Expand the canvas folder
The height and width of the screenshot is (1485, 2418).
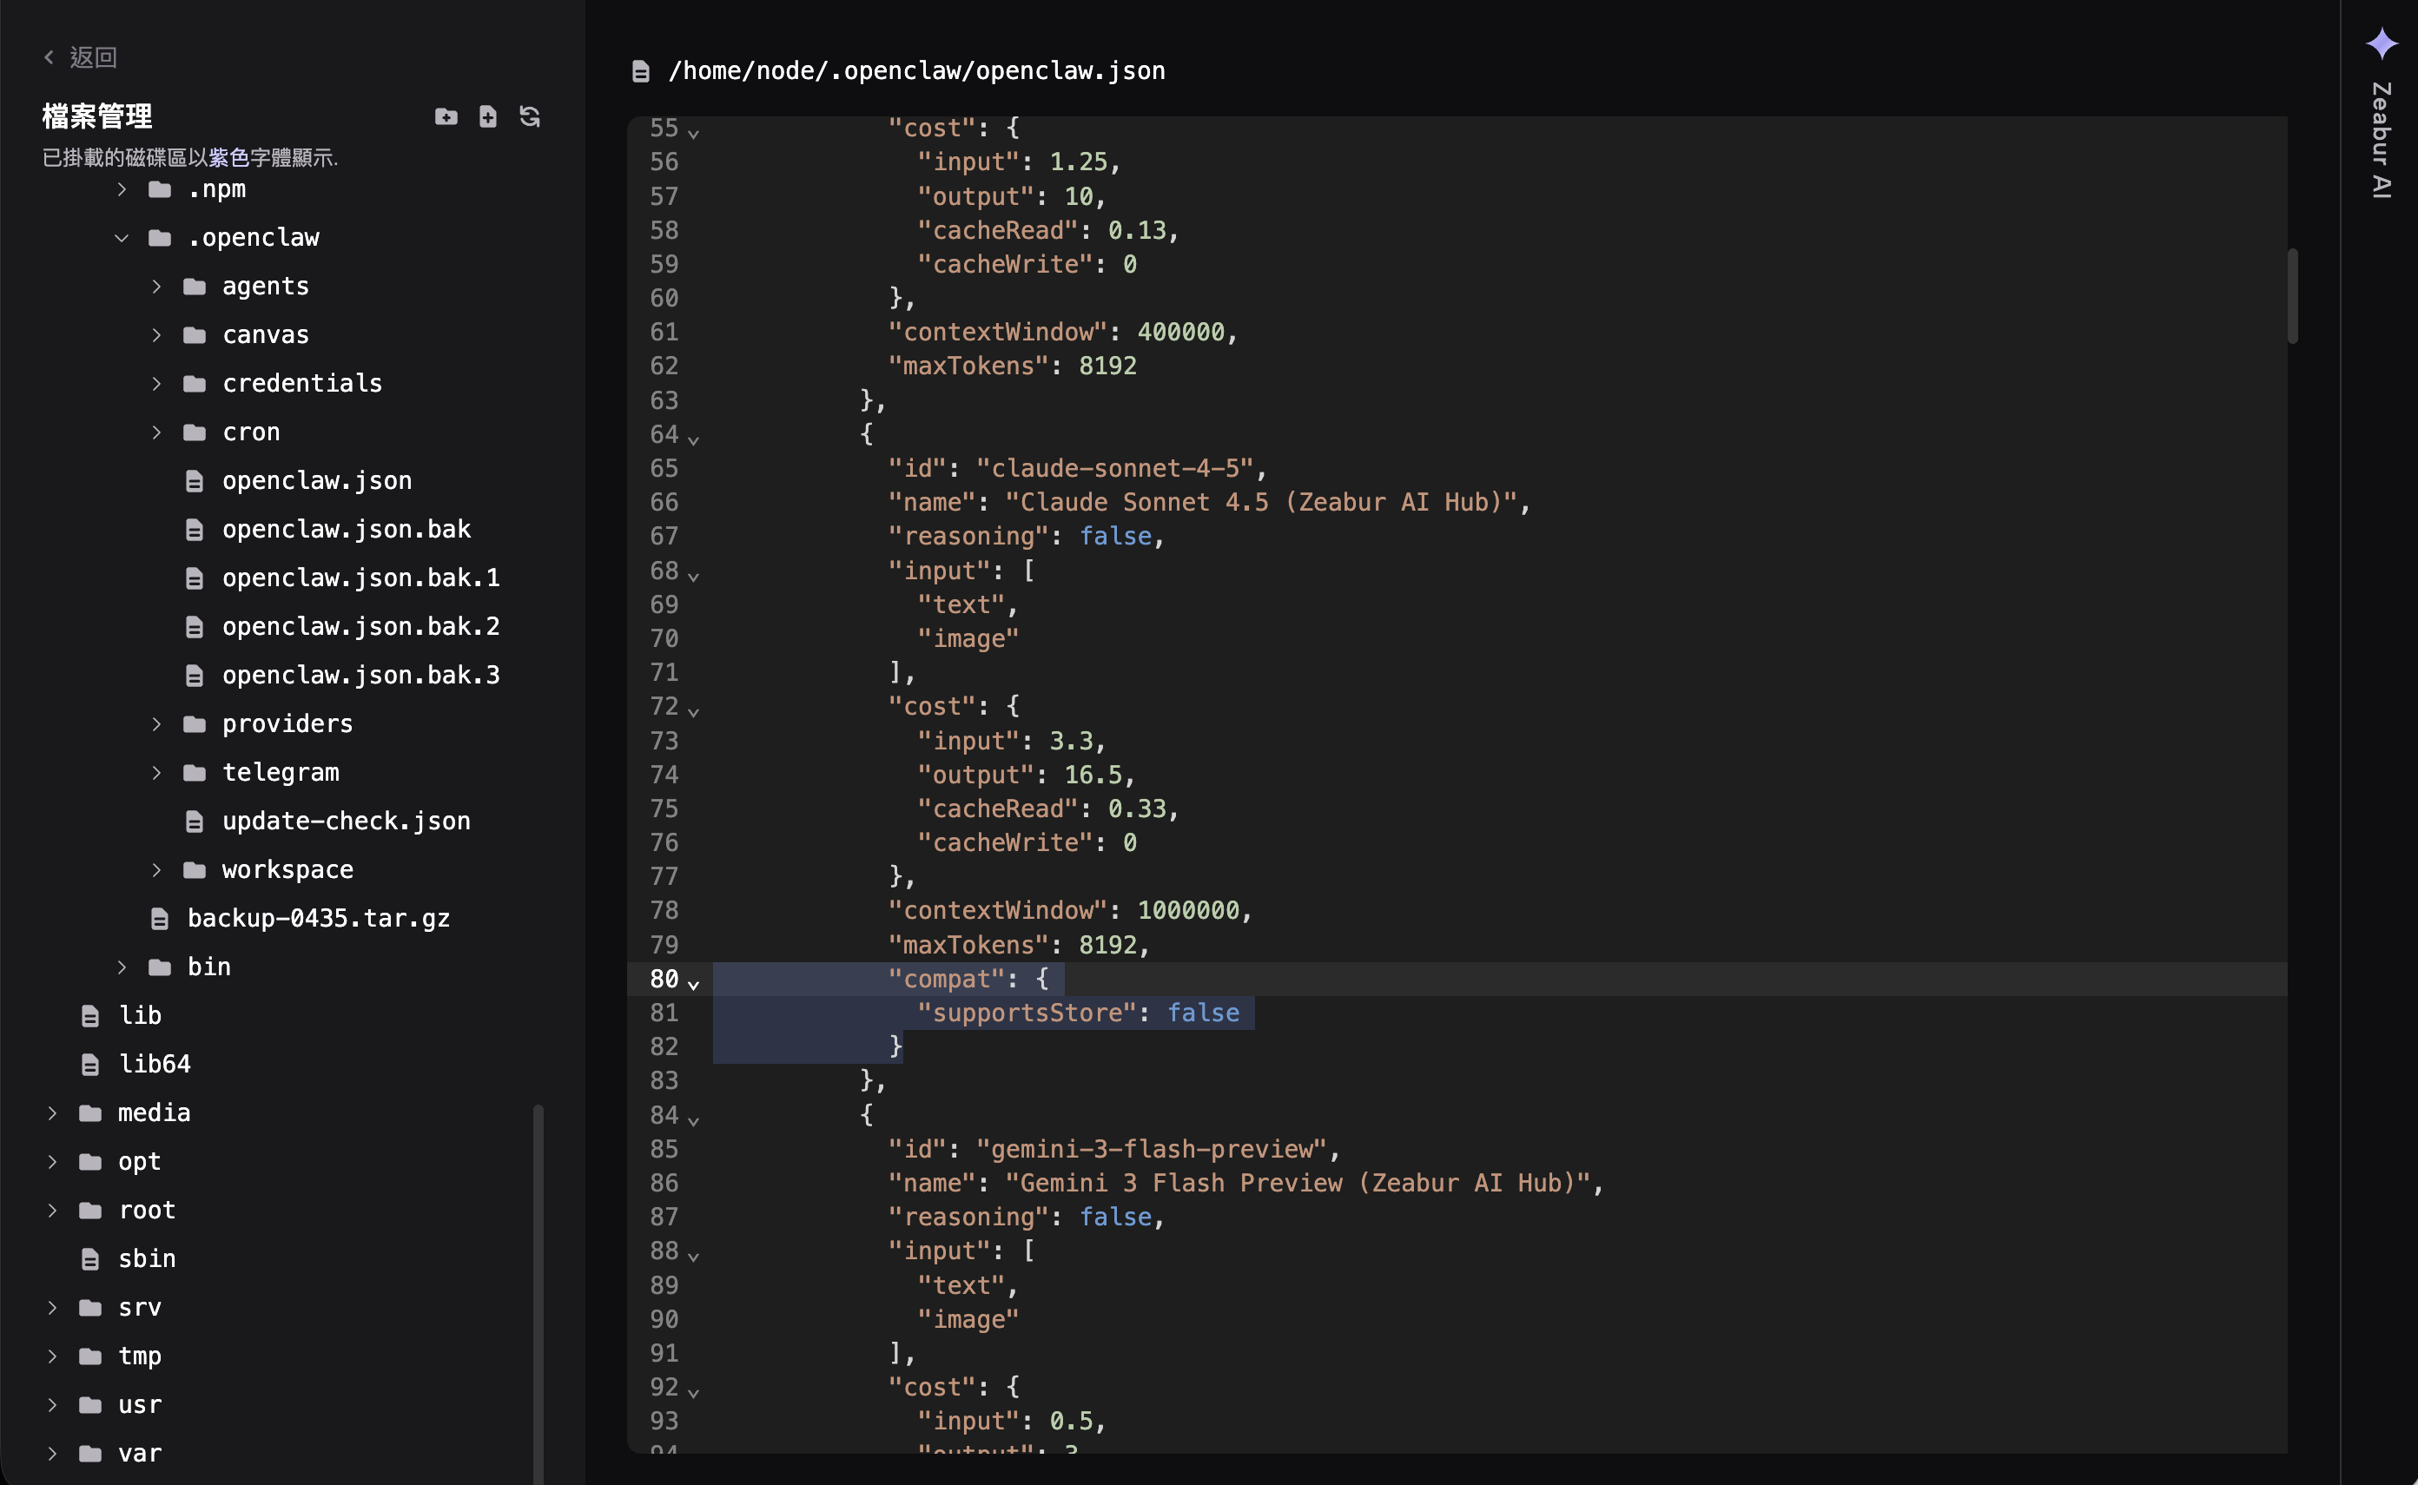(156, 335)
